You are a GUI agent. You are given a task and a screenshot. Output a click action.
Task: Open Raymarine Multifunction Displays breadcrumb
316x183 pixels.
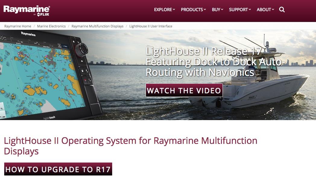pos(97,26)
